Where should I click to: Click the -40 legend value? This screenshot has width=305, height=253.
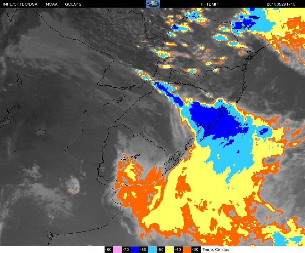178,250
